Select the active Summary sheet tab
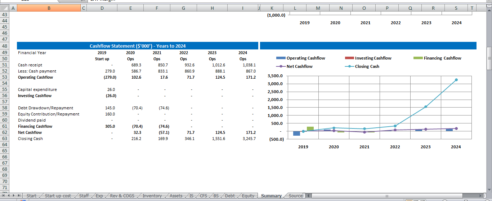Screen dimensions: 492x201 (271, 196)
